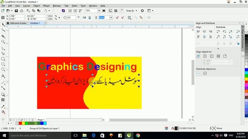Click the Full-screen preview icon

pos(104,11)
